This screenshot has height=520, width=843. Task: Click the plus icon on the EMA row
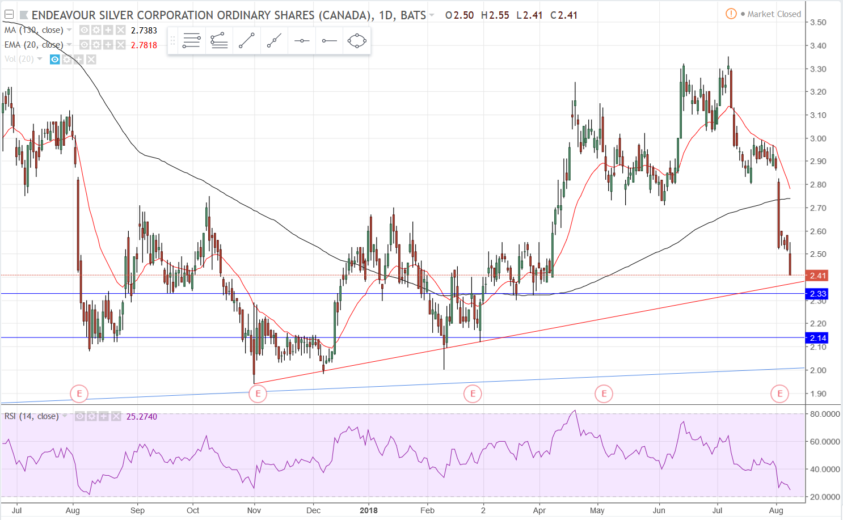click(108, 45)
